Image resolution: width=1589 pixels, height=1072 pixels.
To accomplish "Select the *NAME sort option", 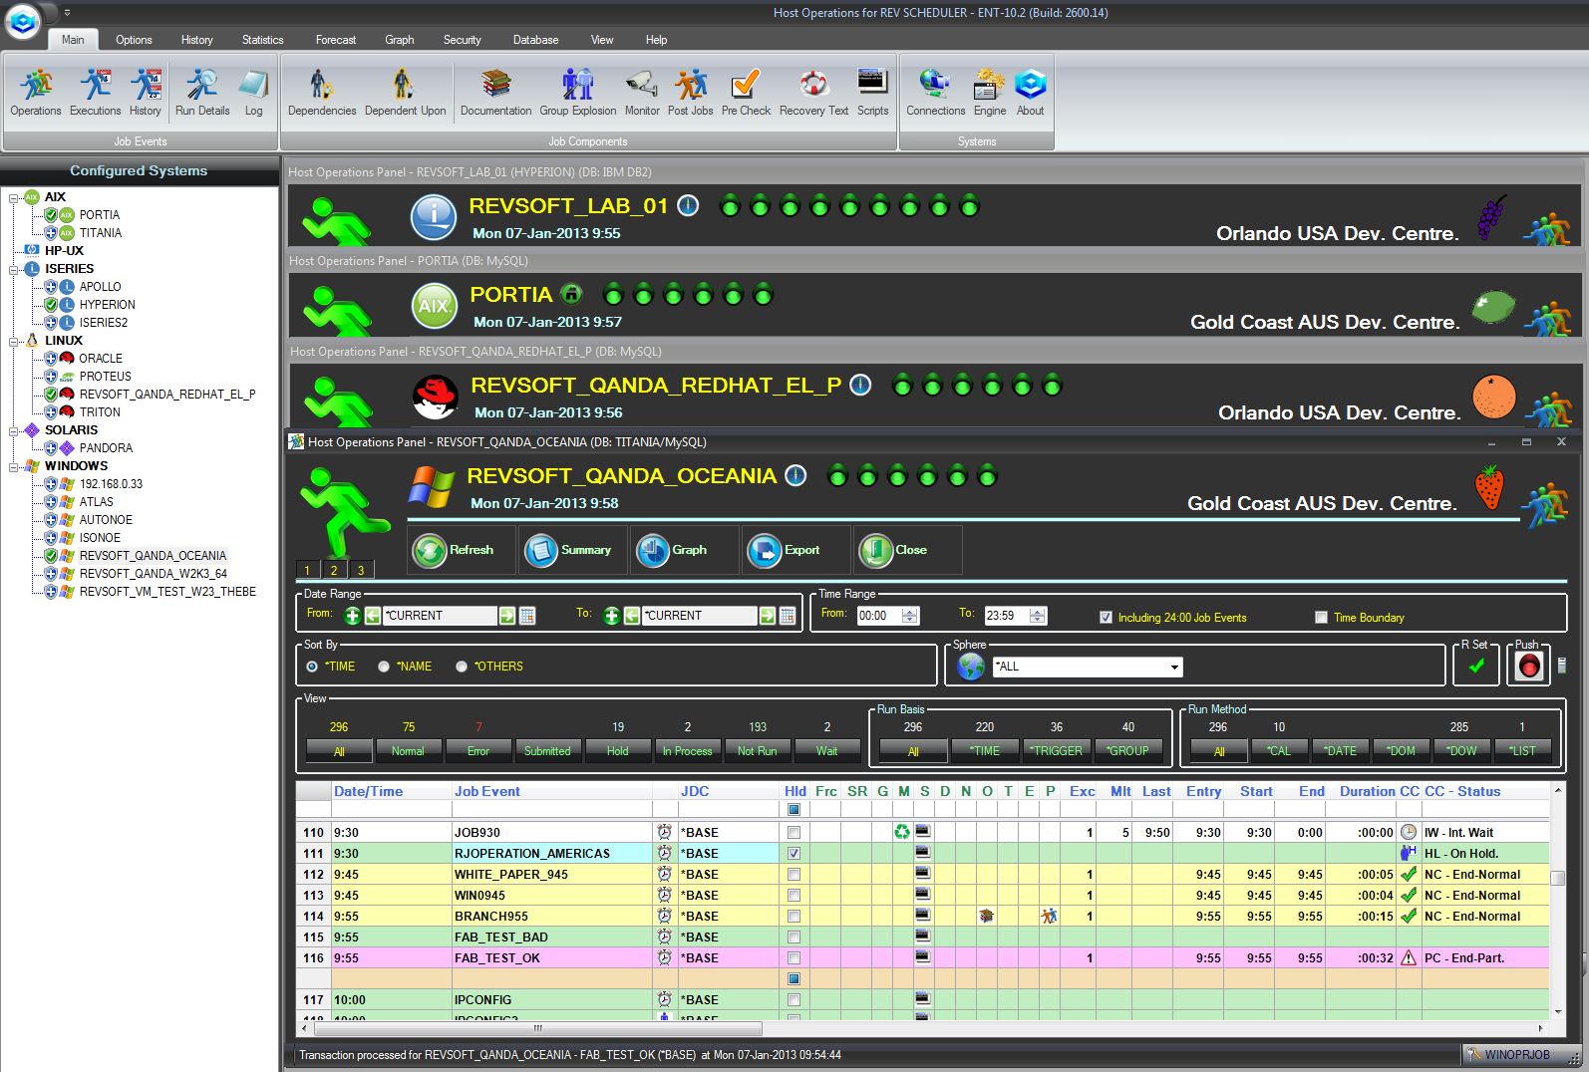I will pyautogui.click(x=384, y=667).
